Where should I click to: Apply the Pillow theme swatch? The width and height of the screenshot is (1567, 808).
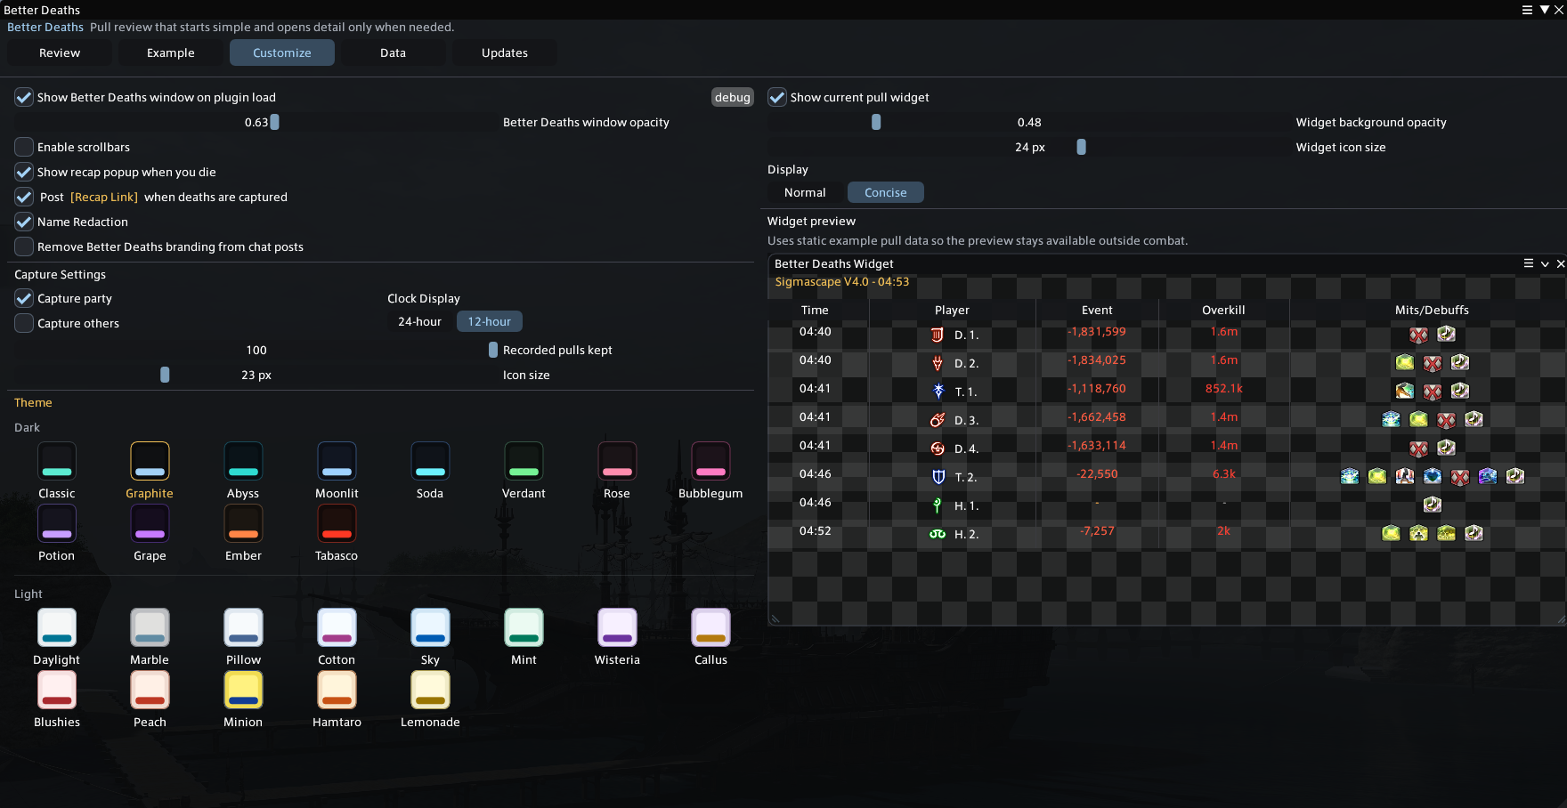pyautogui.click(x=243, y=627)
